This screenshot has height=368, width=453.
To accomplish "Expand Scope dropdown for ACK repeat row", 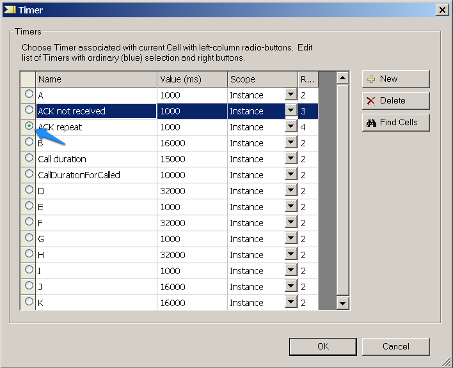I will point(291,126).
